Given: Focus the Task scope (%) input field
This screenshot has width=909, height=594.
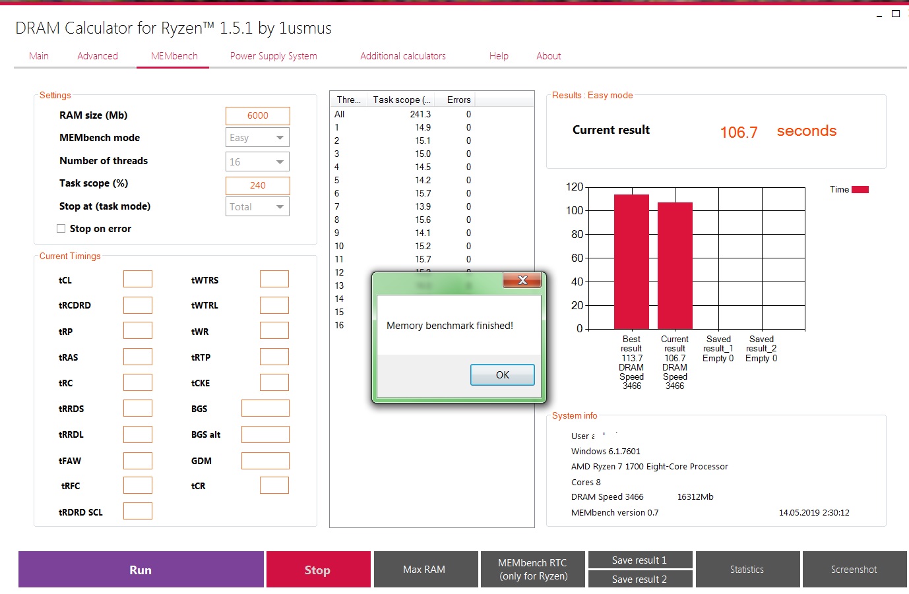Looking at the screenshot, I should (258, 186).
